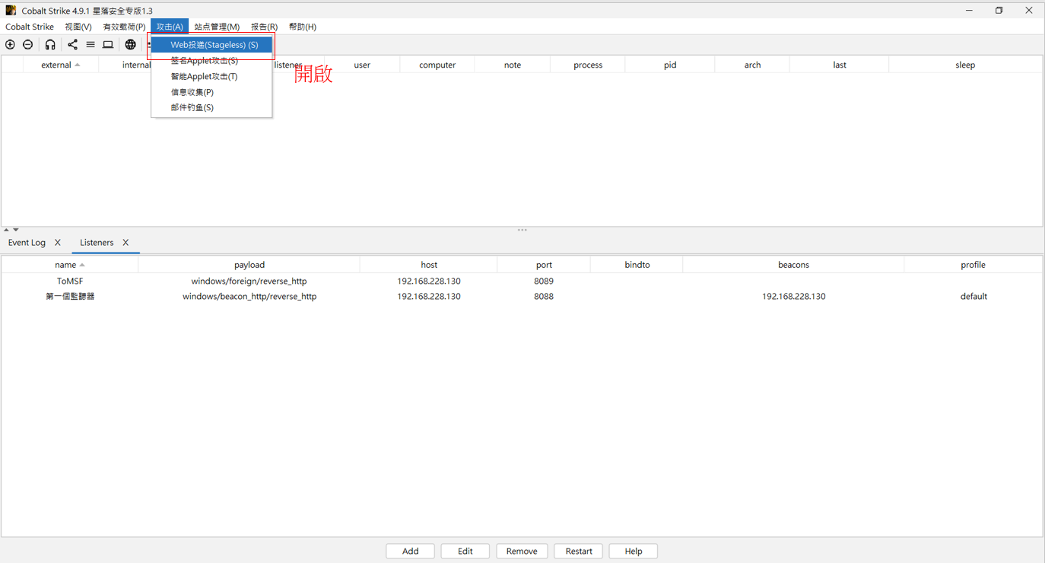Screen dimensions: 1045x563
Task: Click the port column header
Action: click(x=544, y=265)
